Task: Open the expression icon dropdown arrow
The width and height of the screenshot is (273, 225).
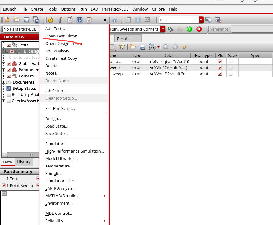Action: coord(159,47)
